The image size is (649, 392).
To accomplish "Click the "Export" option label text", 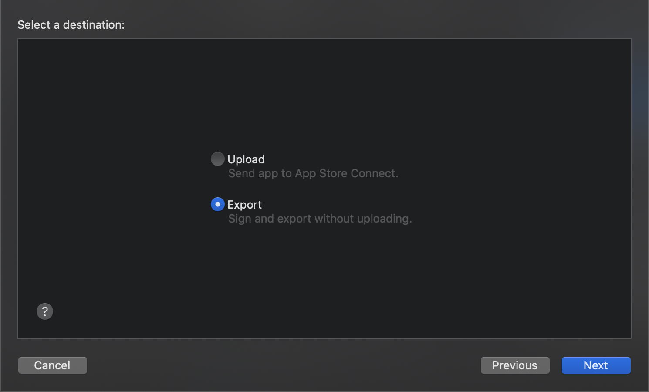I will click(x=244, y=205).
